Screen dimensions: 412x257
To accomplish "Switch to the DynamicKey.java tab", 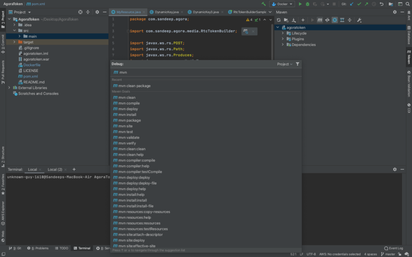I will pos(167,12).
